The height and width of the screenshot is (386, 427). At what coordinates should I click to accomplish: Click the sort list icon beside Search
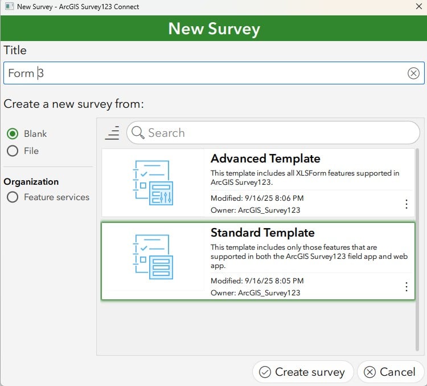[x=112, y=133]
